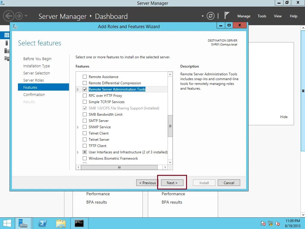The image size is (305, 229).
Task: Select the Local Server icon in the sidebar
Action: pyautogui.click(x=7, y=43)
